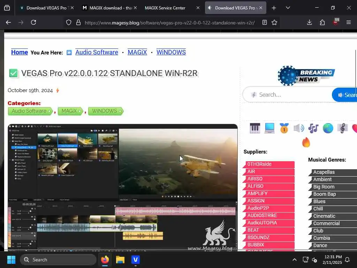The image size is (357, 268).
Task: Open the Windows Start menu
Action: [11, 260]
